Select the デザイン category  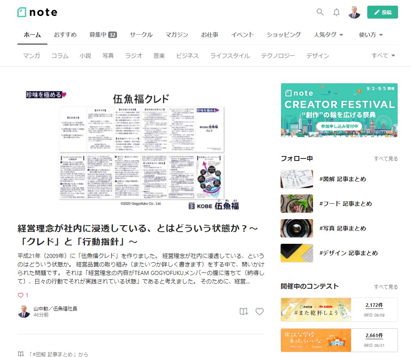318,56
